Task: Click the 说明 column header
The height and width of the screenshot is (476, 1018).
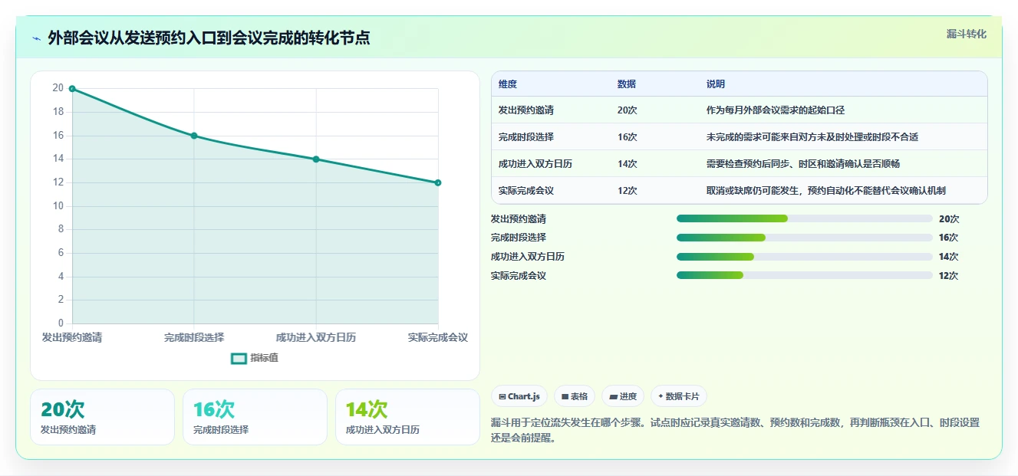Action: [x=716, y=84]
